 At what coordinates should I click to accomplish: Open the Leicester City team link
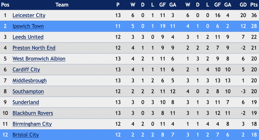click(x=29, y=15)
